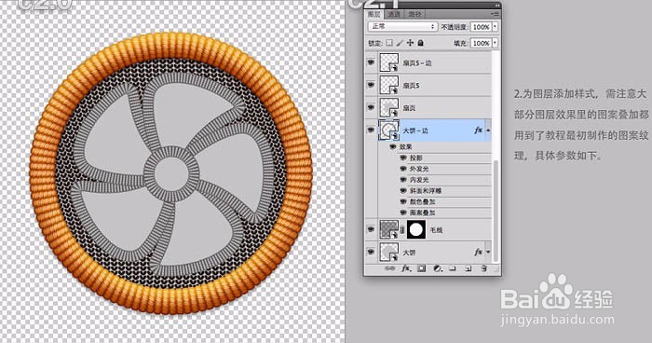Image resolution: width=652 pixels, height=343 pixels.
Task: Click the mask link icon on 毛线 layer
Action: tap(402, 229)
